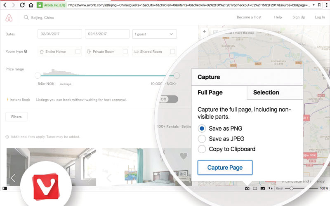The width and height of the screenshot is (330, 206).
Task: Click the Capture Page button
Action: pos(225,168)
